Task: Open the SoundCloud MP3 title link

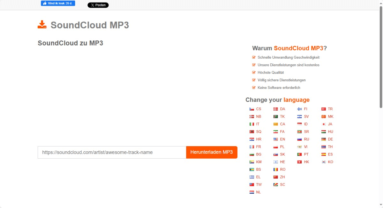Action: (90, 25)
